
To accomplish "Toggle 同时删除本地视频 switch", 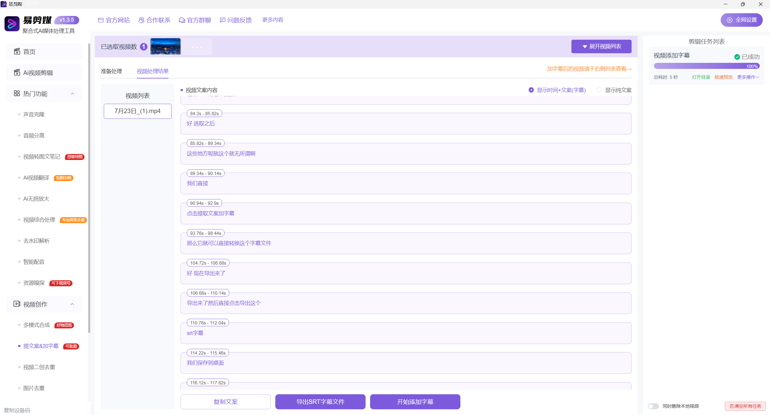I will 653,406.
